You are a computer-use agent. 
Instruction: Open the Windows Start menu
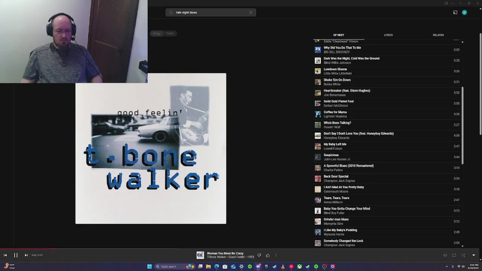149,266
